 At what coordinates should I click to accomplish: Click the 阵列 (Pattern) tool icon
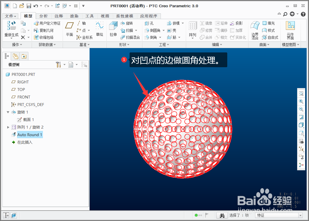(192, 26)
